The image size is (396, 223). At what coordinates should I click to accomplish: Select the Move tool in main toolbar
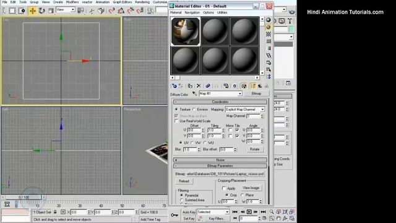[33, 11]
